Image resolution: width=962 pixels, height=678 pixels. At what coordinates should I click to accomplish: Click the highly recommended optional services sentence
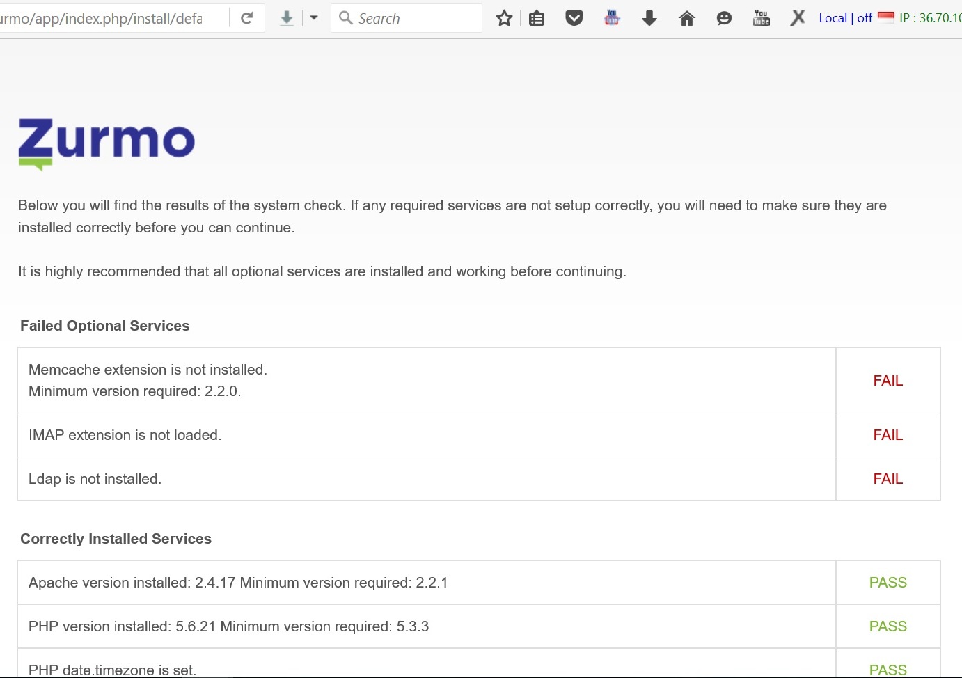pos(322,271)
